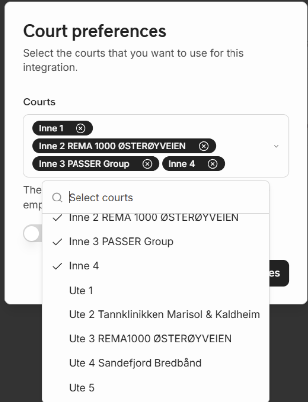The image size is (308, 402).
Task: Click the search magnifier icon
Action: 58,198
